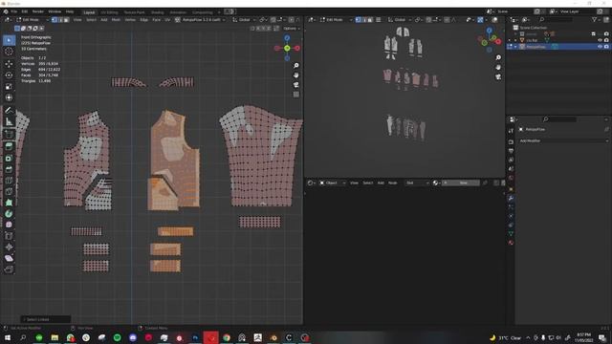Select the Poly Build tool
The height and width of the screenshot is (344, 612).
point(9,203)
